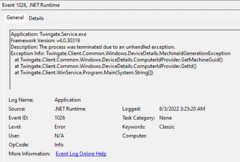Click the 'Level:' label
The height and width of the screenshot is (162, 240).
(15, 127)
